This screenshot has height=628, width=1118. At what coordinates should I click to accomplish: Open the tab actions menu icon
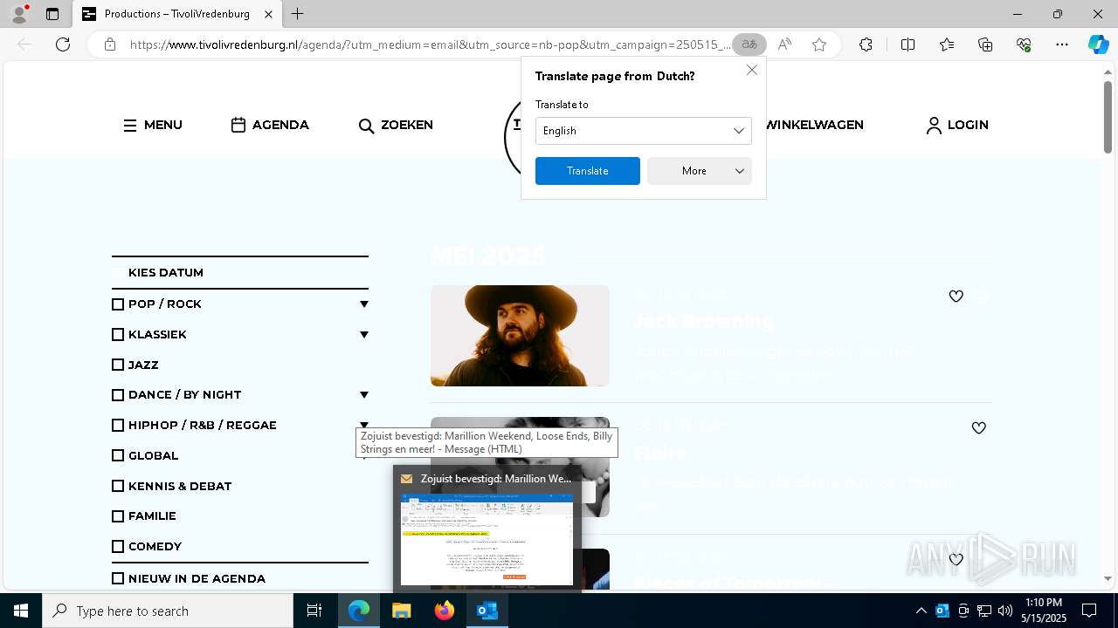[52, 14]
